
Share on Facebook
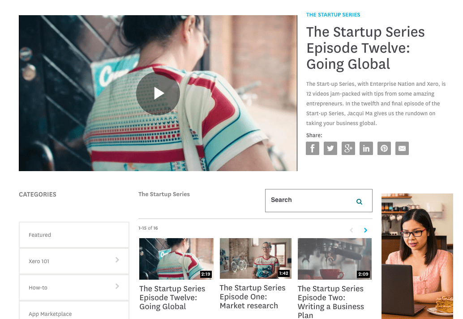point(313,148)
